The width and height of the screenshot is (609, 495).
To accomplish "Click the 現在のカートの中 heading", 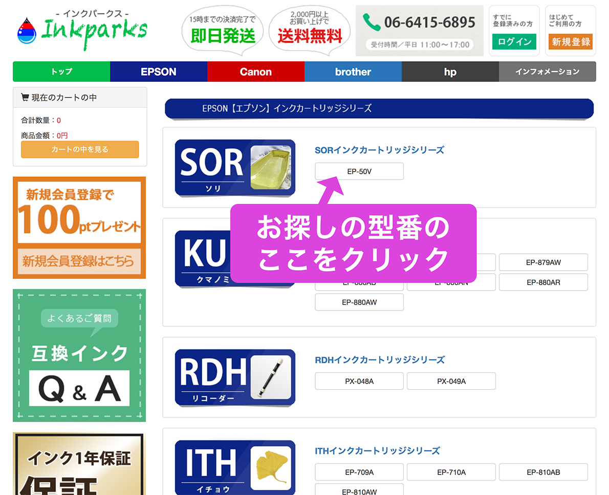I will tap(64, 97).
